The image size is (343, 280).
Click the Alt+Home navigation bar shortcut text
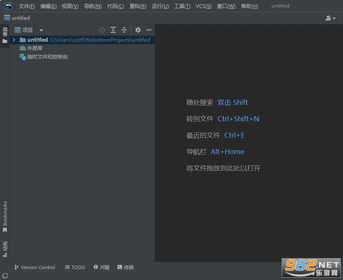coord(227,151)
